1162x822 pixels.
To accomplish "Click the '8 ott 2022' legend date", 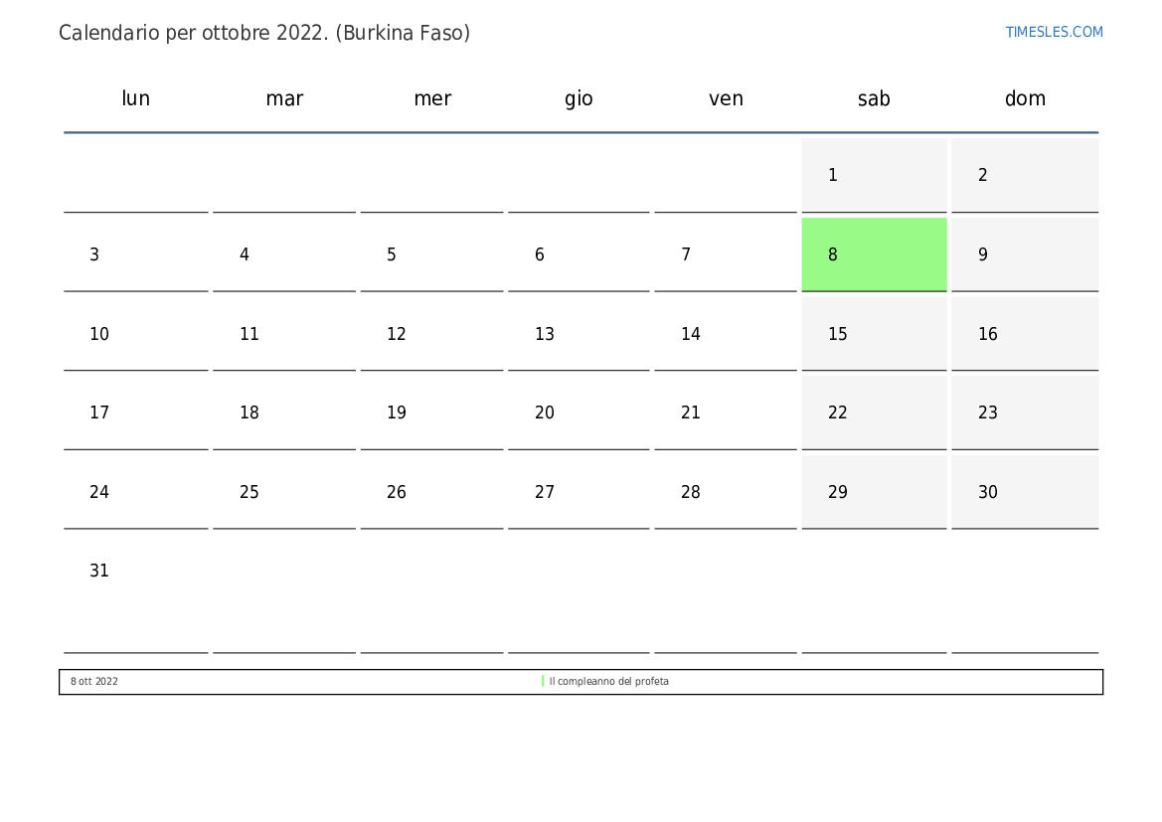I will pos(94,682).
